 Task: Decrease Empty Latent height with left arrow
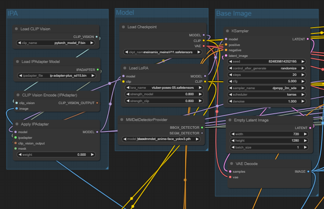(x=233, y=140)
